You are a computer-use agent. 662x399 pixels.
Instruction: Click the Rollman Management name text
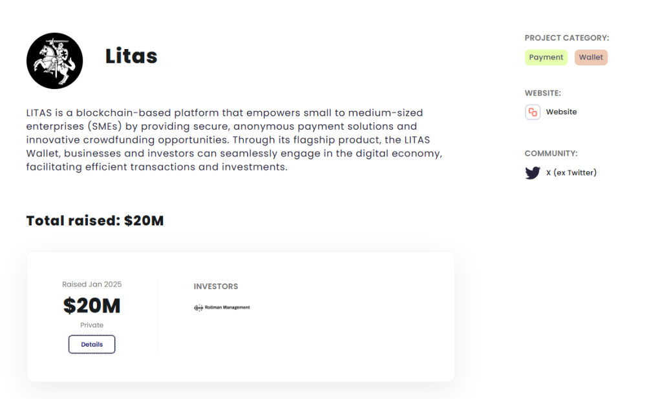(227, 307)
